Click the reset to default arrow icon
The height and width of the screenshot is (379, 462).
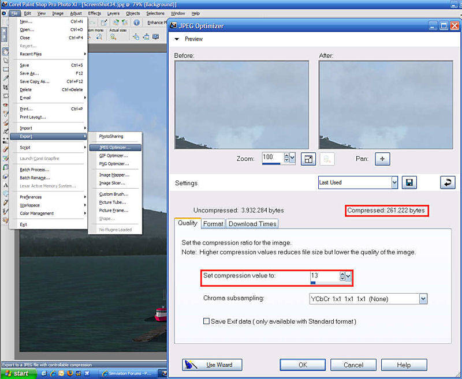[448, 182]
